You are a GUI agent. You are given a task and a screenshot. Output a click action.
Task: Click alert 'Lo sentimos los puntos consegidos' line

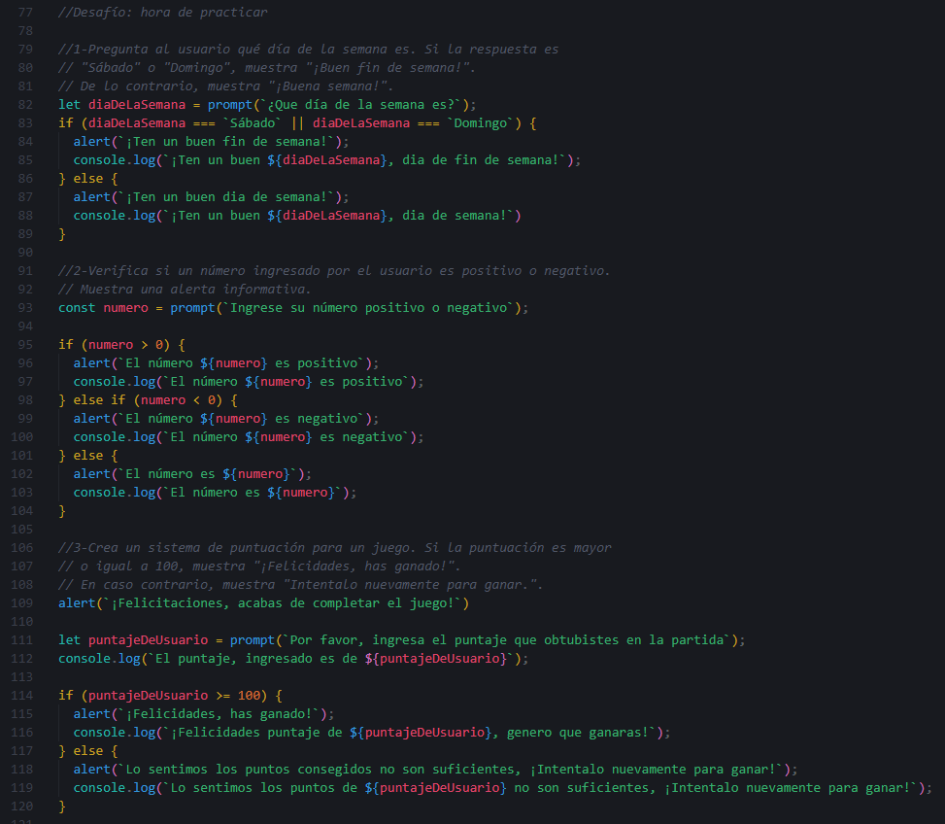(x=435, y=770)
